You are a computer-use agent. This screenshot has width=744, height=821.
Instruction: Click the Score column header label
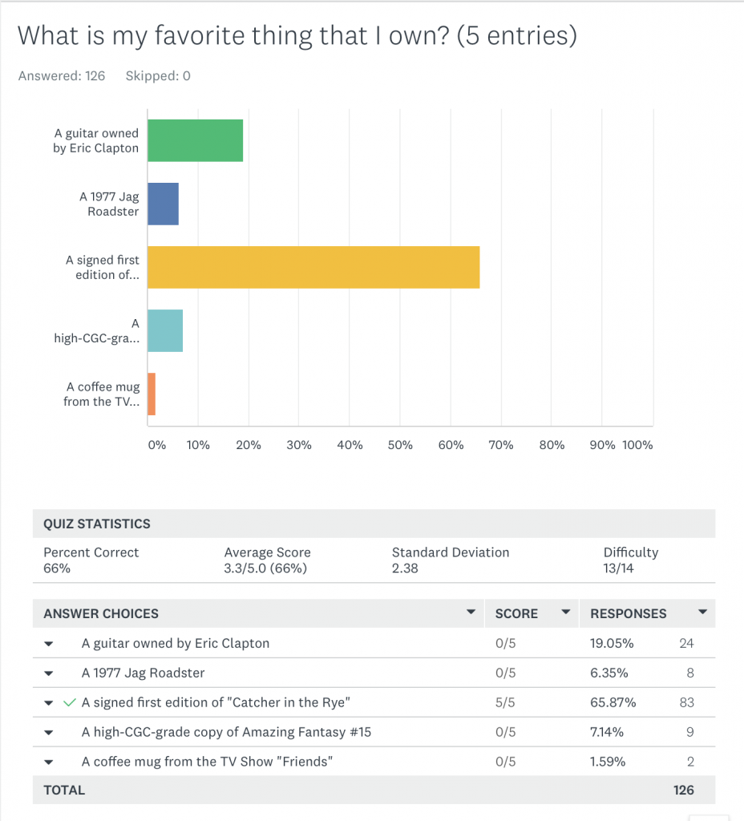[516, 613]
